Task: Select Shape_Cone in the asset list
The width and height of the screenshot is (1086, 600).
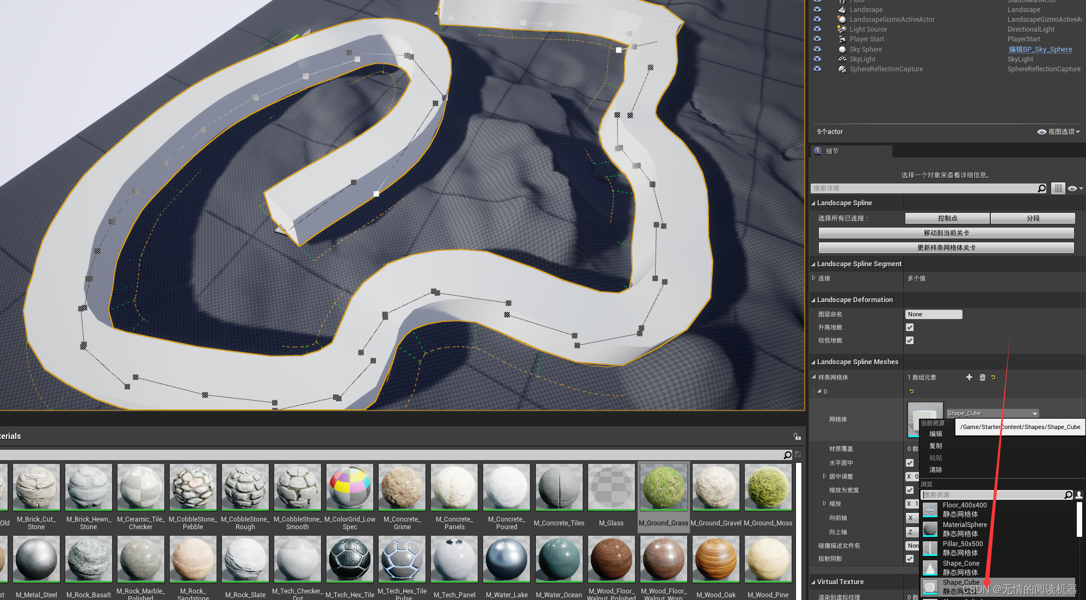Action: point(960,567)
